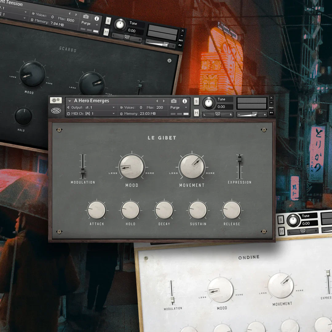Click the Tune knob in Ondine header
Image resolution: width=332 pixels, height=332 pixels.
pyautogui.click(x=293, y=220)
